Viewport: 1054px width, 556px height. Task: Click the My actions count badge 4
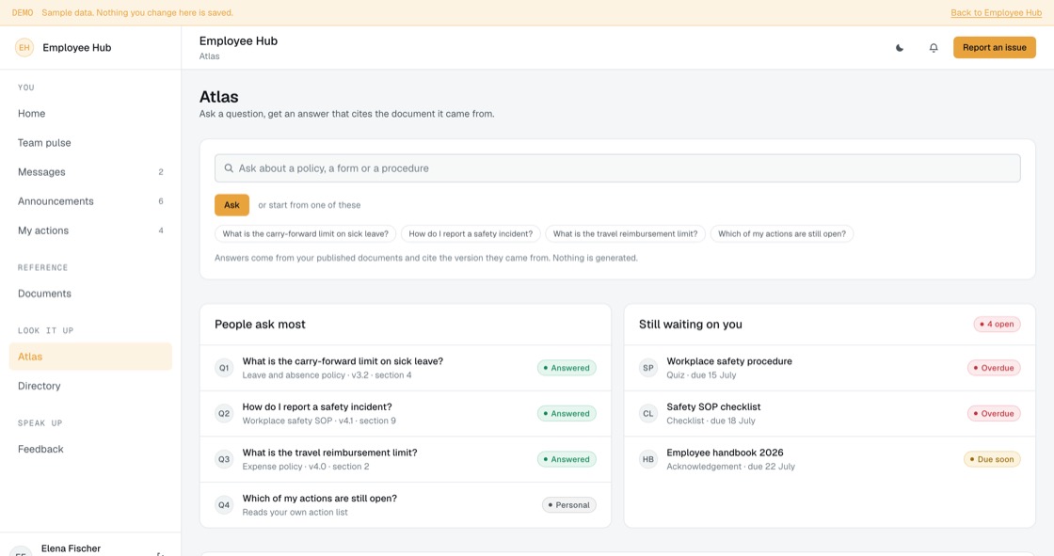tap(161, 230)
